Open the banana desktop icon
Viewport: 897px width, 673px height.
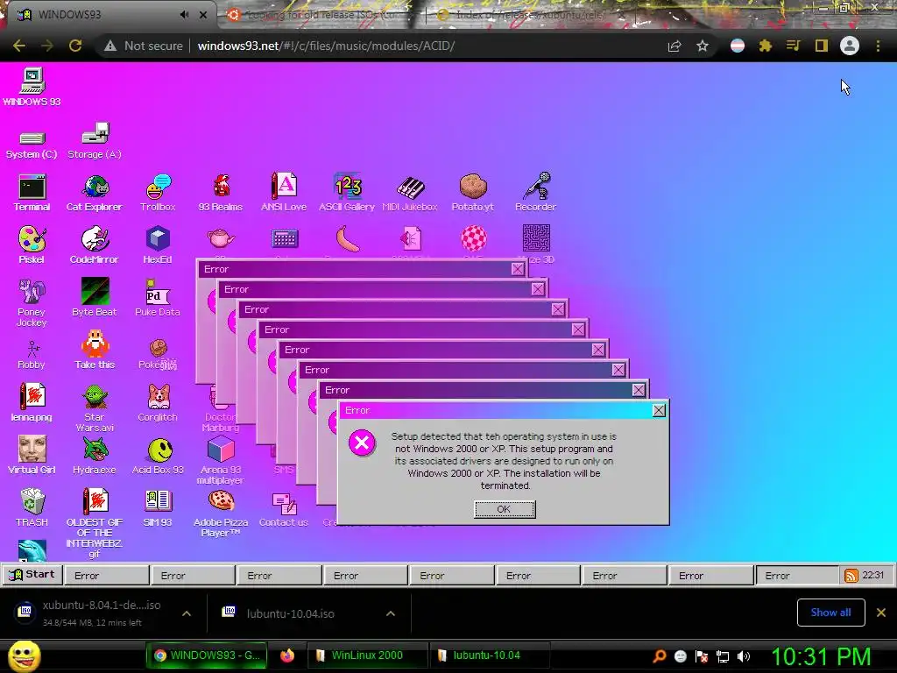(347, 238)
